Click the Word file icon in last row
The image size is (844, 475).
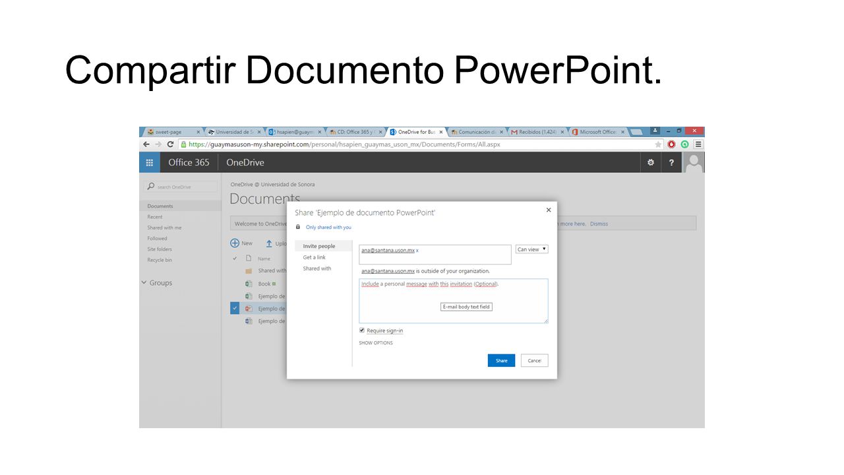click(249, 321)
